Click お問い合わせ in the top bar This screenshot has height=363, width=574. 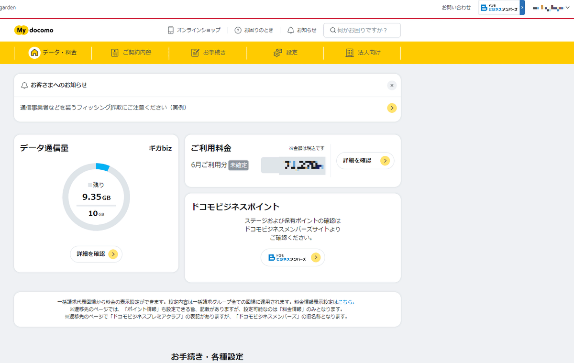point(456,8)
